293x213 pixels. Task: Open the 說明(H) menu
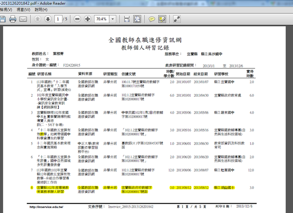(x=40, y=9)
